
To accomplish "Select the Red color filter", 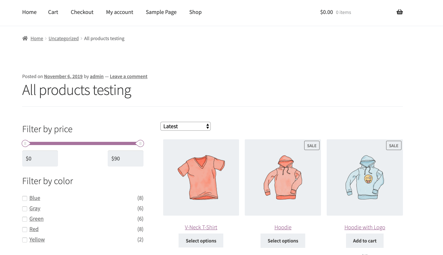I will tap(25, 229).
